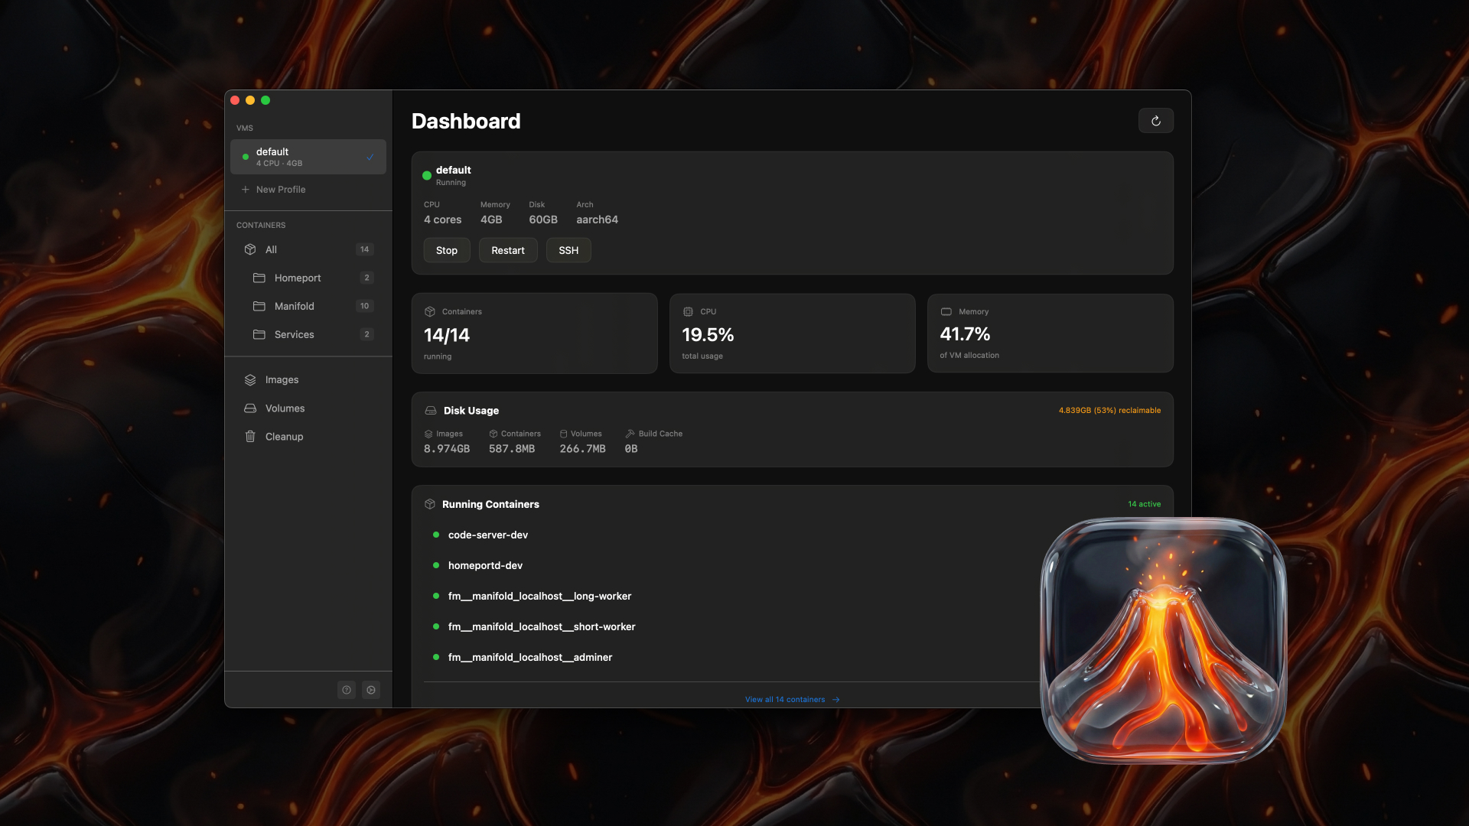This screenshot has height=826, width=1469.
Task: Toggle the homeportd-dev container status dot
Action: 436,565
